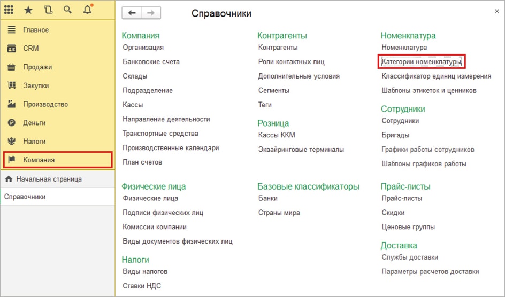The image size is (505, 297).
Task: Open the main sections grid menu icon
Action: tap(9, 10)
